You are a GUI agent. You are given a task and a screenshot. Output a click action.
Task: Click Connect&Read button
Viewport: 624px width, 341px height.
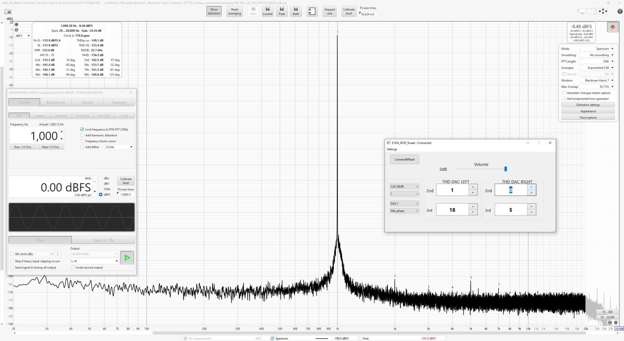coord(404,159)
